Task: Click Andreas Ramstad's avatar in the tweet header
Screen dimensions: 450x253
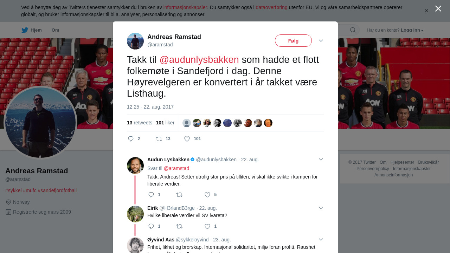Action: click(135, 41)
